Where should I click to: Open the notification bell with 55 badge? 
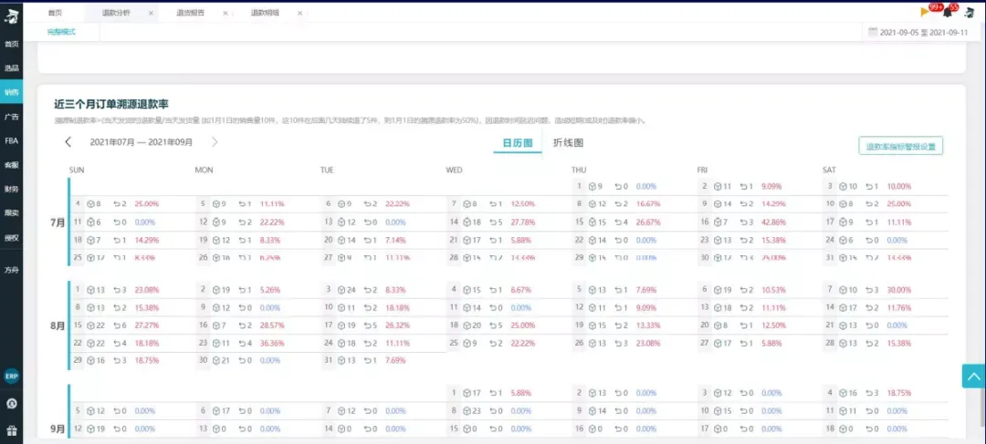pyautogui.click(x=948, y=12)
